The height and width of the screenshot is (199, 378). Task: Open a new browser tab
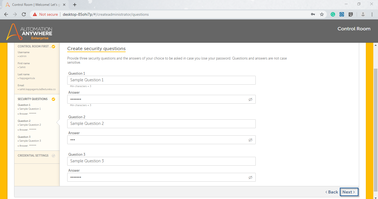75,5
